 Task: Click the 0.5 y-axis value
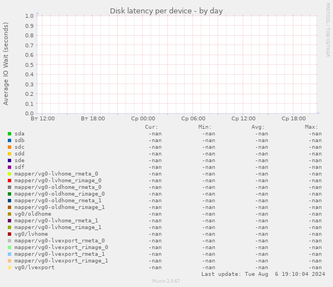(x=30, y=65)
